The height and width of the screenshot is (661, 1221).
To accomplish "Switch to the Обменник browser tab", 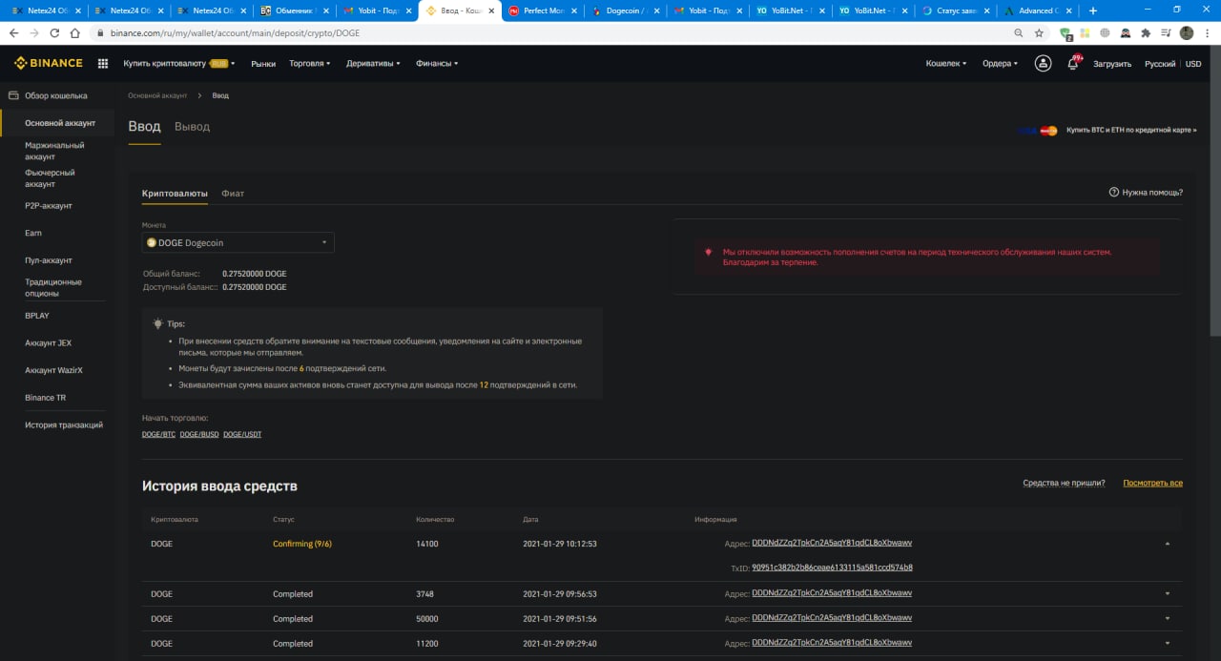I will coord(295,10).
